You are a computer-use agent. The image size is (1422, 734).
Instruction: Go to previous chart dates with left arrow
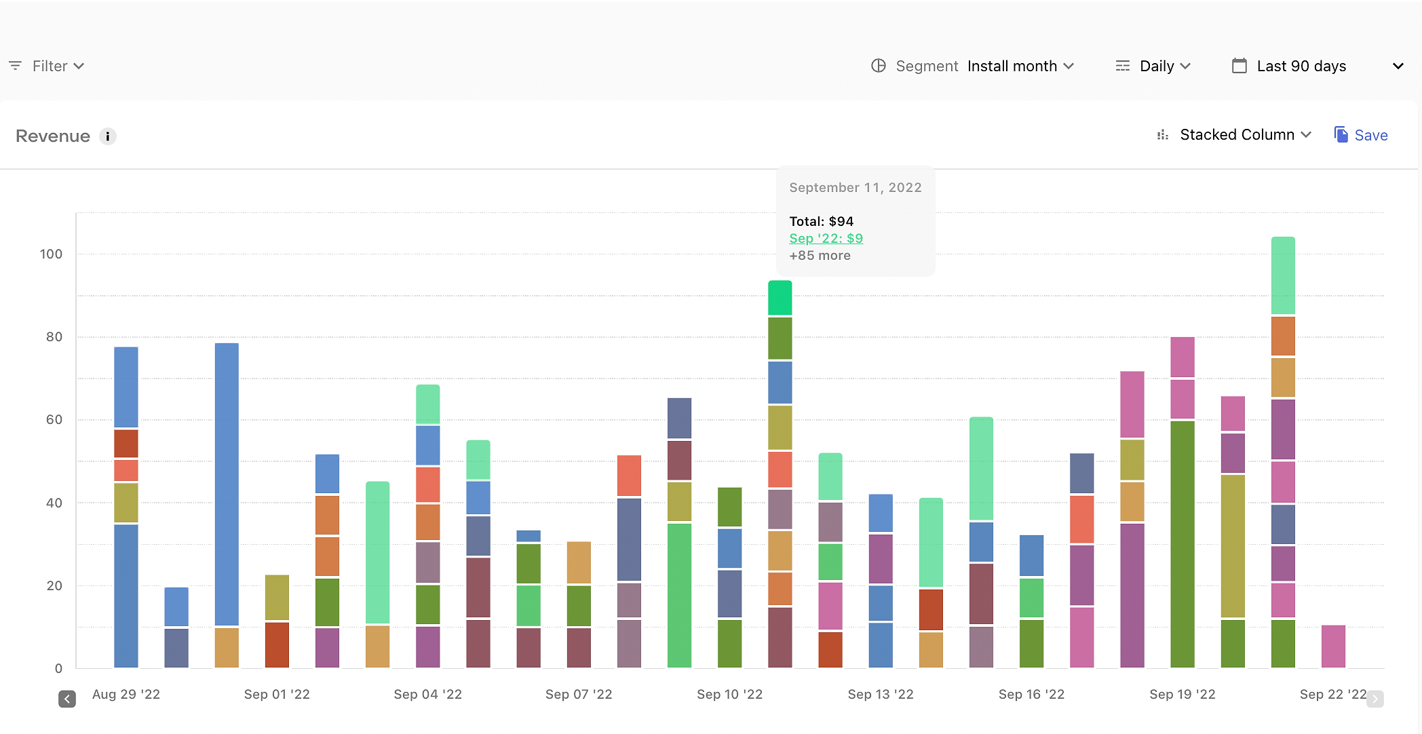tap(67, 699)
